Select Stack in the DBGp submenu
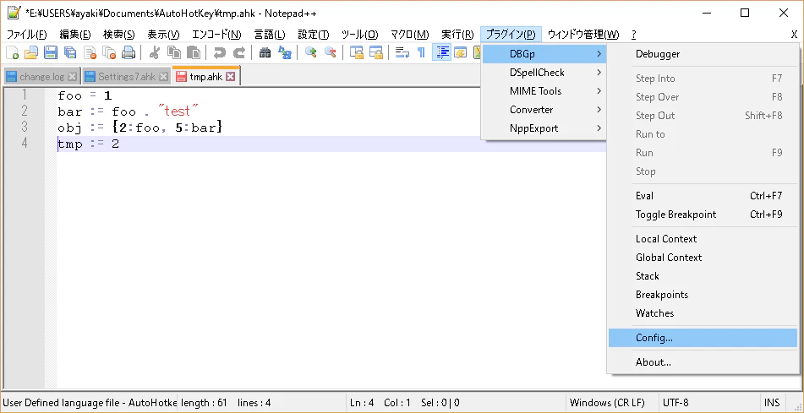 pos(703,276)
